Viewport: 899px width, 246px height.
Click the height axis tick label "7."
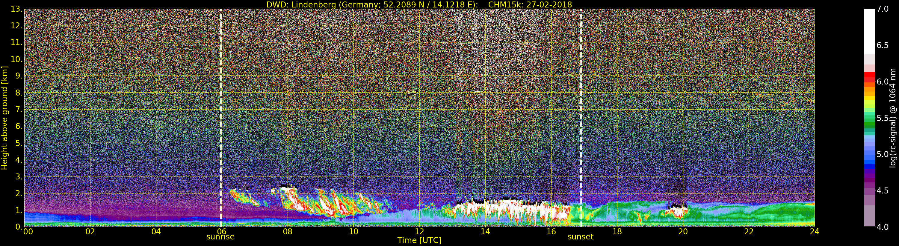[19, 110]
